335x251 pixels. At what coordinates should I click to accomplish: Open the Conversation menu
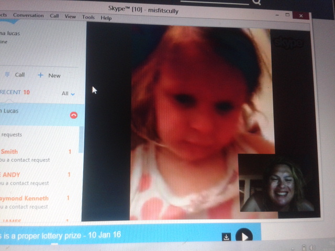(28, 16)
